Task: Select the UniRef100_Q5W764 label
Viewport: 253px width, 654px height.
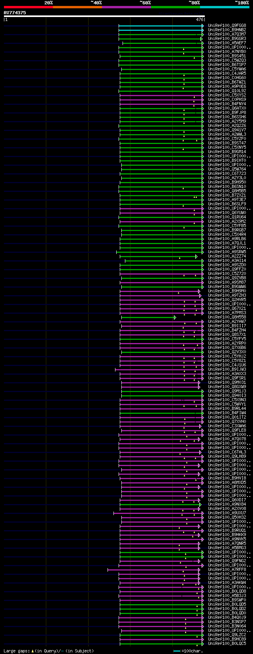Action: pos(227,169)
